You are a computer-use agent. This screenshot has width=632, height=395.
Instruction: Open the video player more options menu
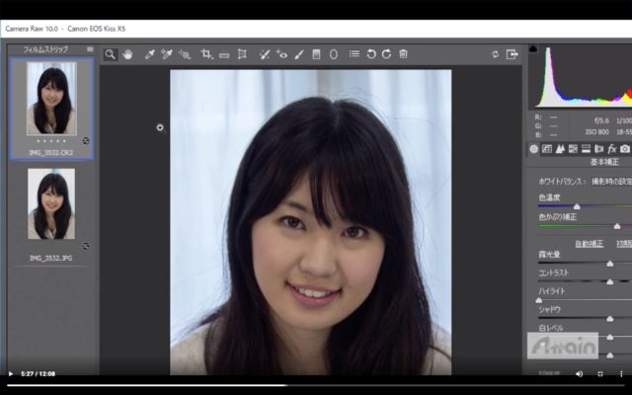coord(621,374)
